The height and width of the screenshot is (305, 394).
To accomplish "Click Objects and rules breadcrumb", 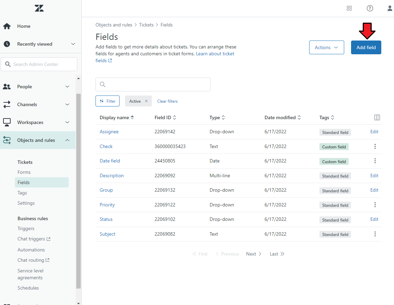I will pyautogui.click(x=114, y=25).
